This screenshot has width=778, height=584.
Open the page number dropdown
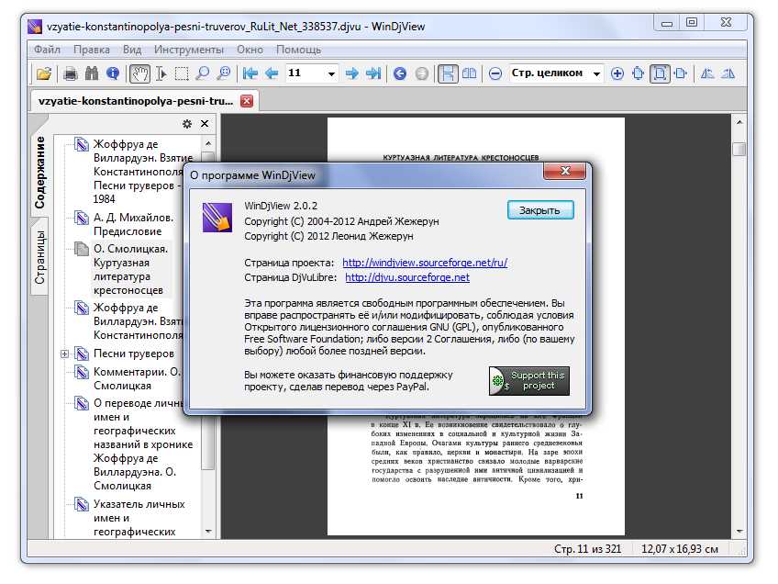(x=331, y=73)
